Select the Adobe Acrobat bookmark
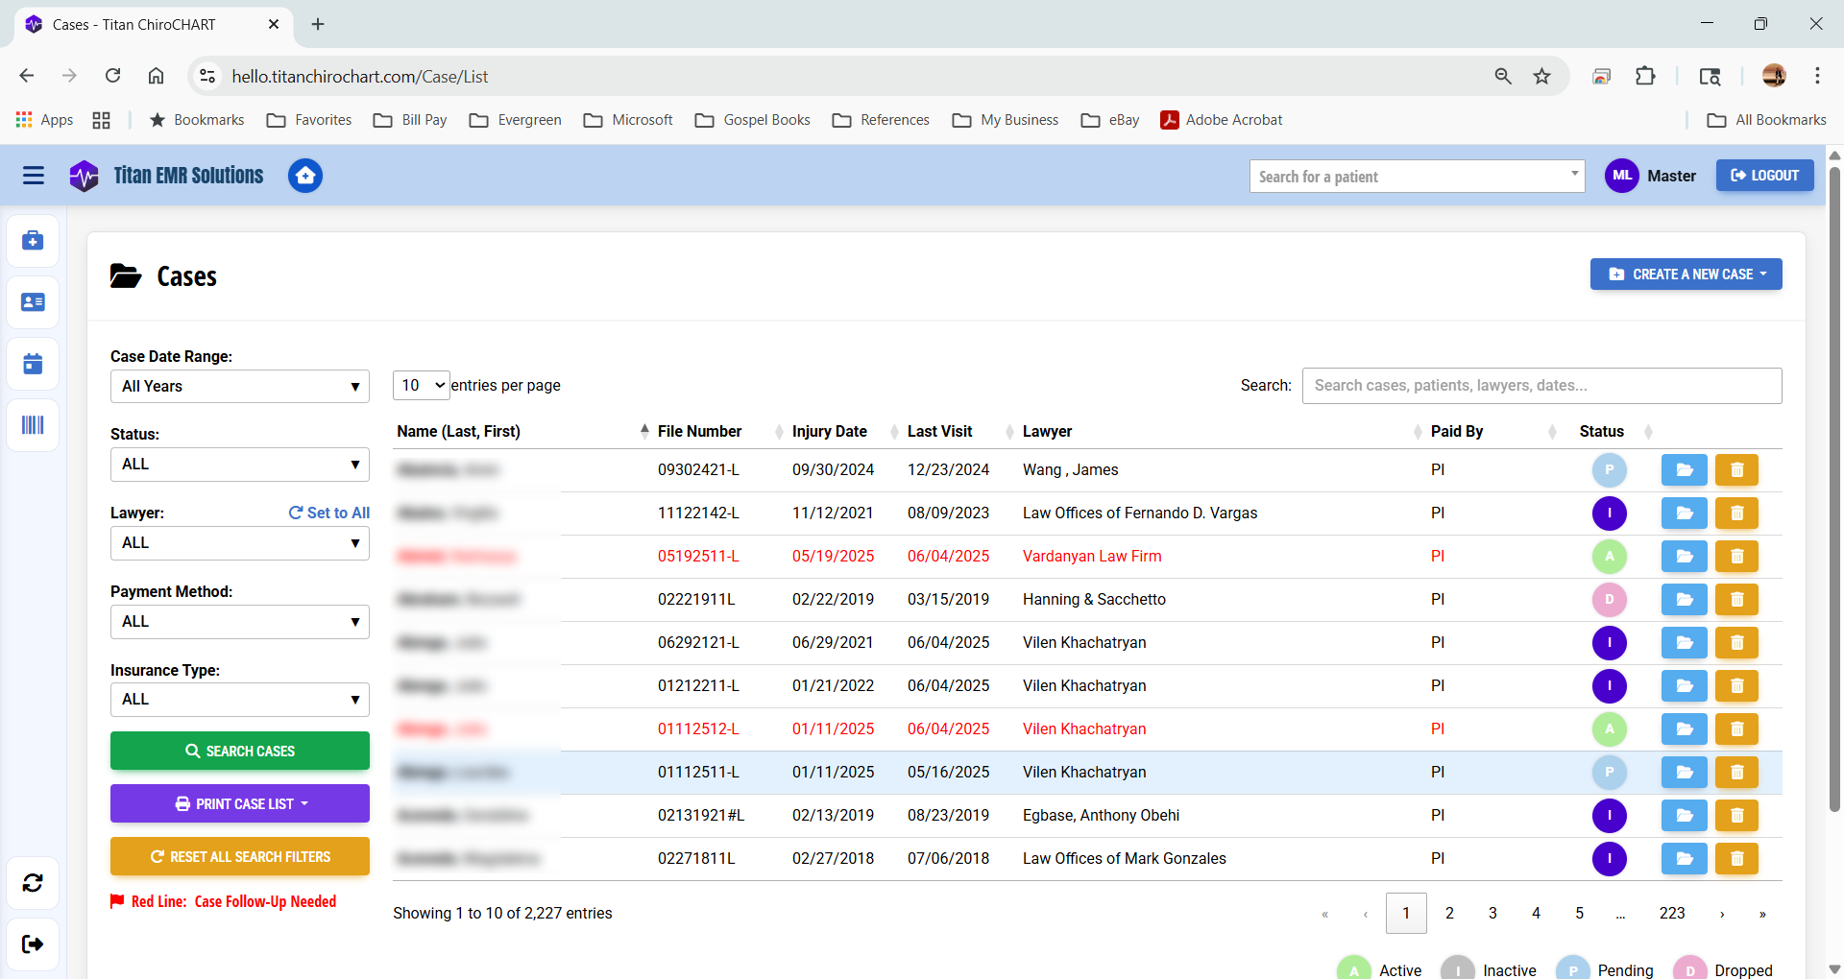The width and height of the screenshot is (1844, 979). (1221, 119)
